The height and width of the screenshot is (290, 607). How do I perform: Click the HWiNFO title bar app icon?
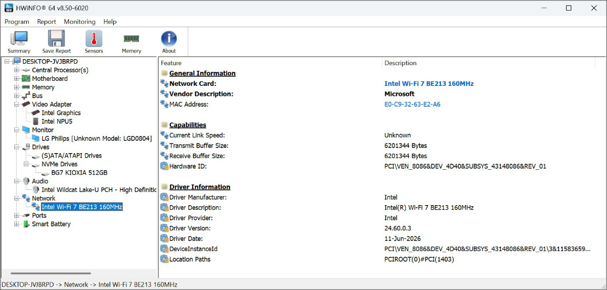[x=9, y=8]
